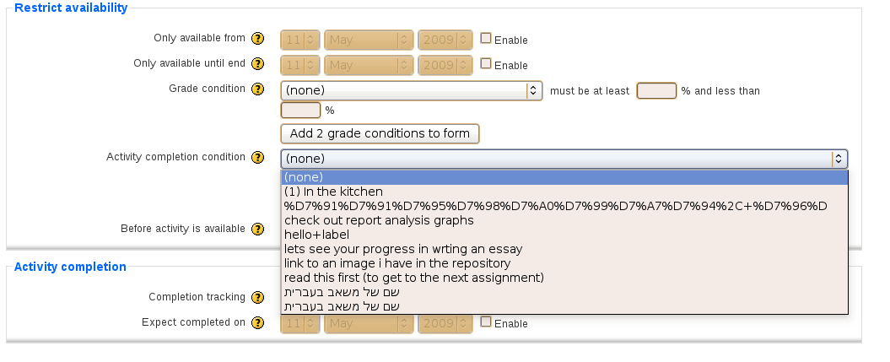Collapse the Activity completion condition dropdown
The width and height of the screenshot is (890, 362).
(x=564, y=159)
